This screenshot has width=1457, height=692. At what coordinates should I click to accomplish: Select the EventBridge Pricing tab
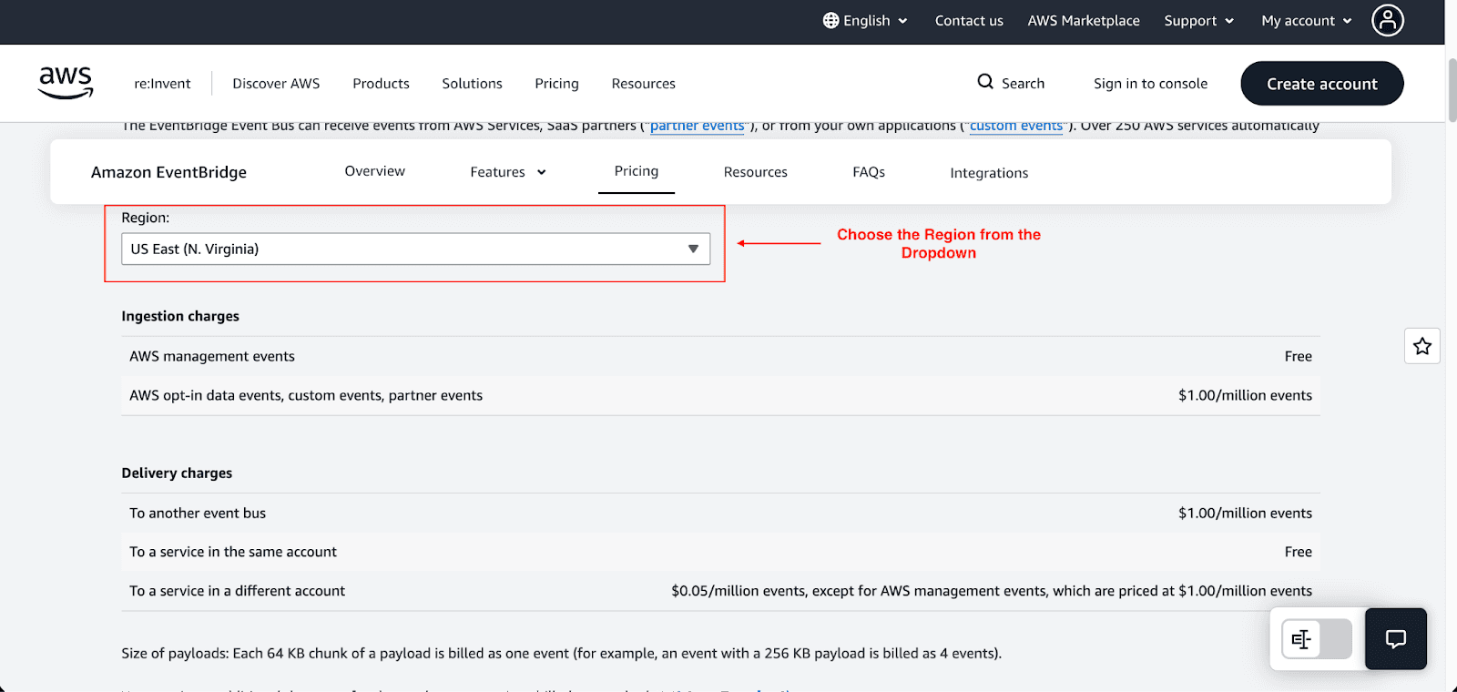coord(636,171)
